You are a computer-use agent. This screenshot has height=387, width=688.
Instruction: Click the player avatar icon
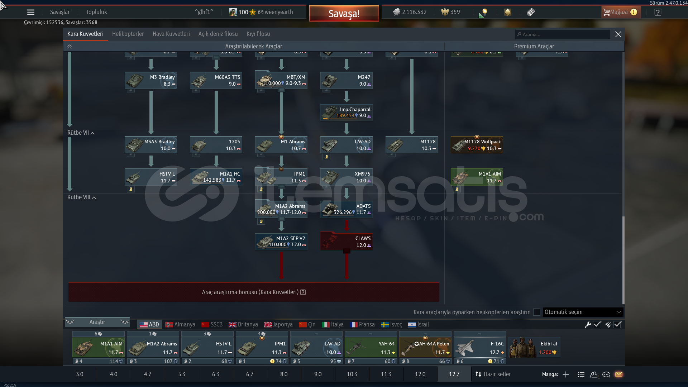(x=233, y=12)
